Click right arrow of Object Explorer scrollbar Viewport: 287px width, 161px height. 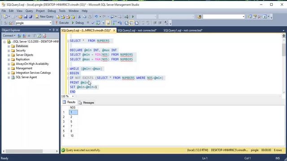[x=57, y=151]
